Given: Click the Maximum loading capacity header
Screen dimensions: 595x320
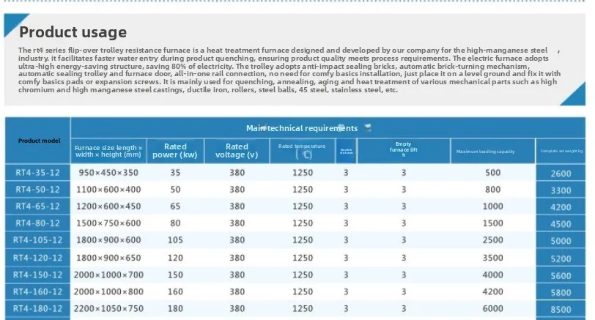Looking at the screenshot, I should point(485,152).
